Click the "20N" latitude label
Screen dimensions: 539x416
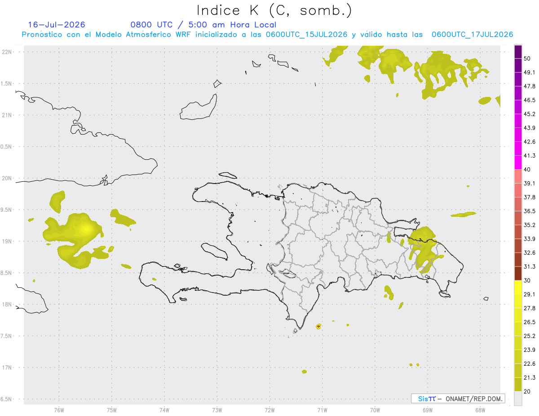(8, 178)
